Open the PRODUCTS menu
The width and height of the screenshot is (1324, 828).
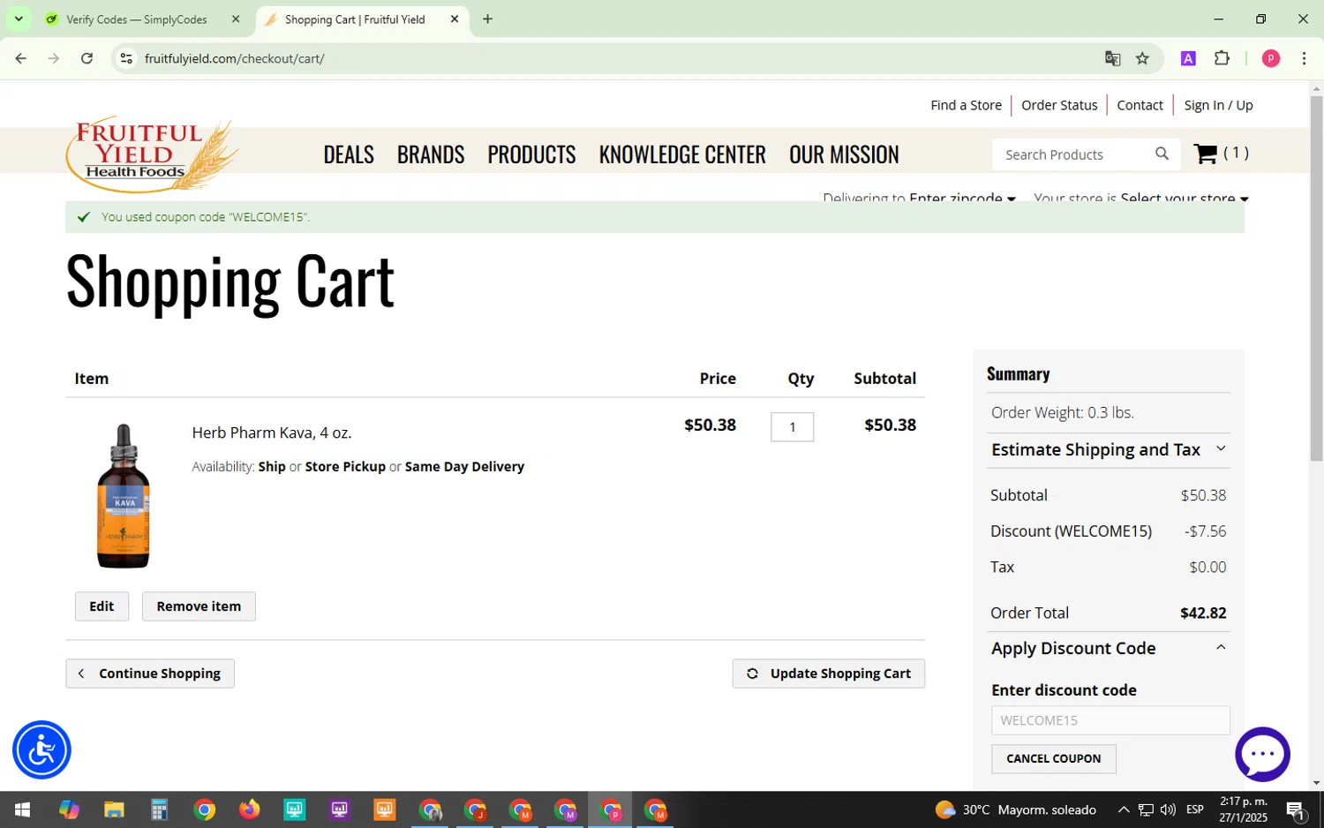tap(531, 154)
